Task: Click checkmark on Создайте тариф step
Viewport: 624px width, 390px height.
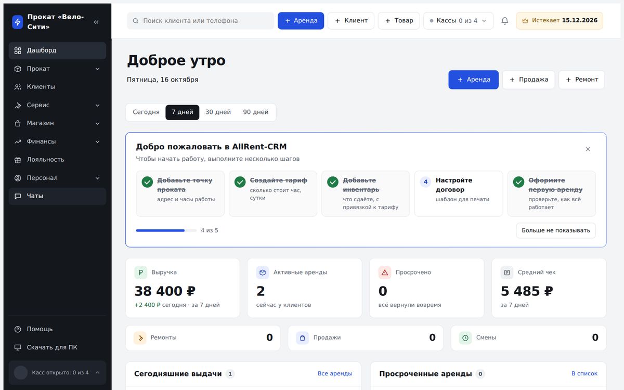Action: [240, 182]
